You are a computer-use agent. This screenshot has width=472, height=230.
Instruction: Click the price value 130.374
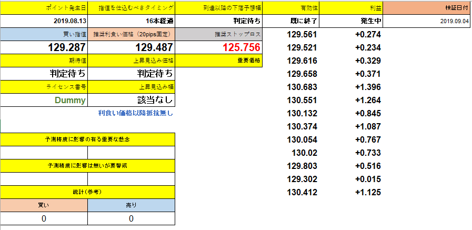pos(302,127)
